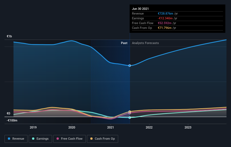Click the 2022 x-axis label
Viewport: 231px width, 147px height.
pyautogui.click(x=149, y=127)
